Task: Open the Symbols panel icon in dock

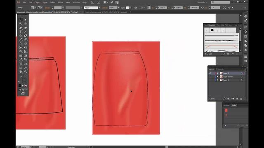Action: pos(246,50)
